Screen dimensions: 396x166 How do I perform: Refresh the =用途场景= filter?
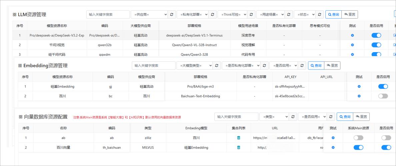click(289, 14)
